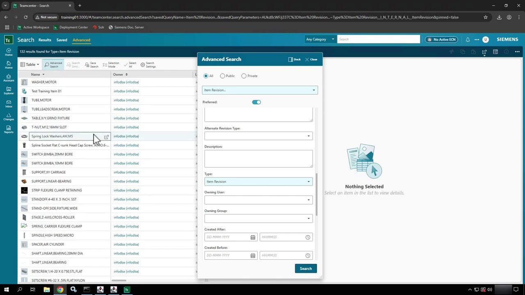Switch to the Results tab

pyautogui.click(x=45, y=40)
